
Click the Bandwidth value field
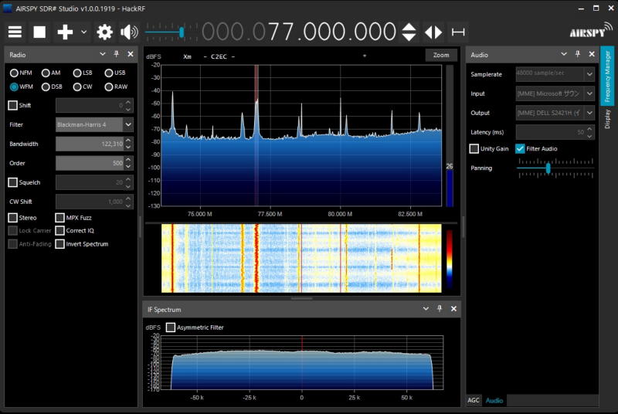coord(90,144)
